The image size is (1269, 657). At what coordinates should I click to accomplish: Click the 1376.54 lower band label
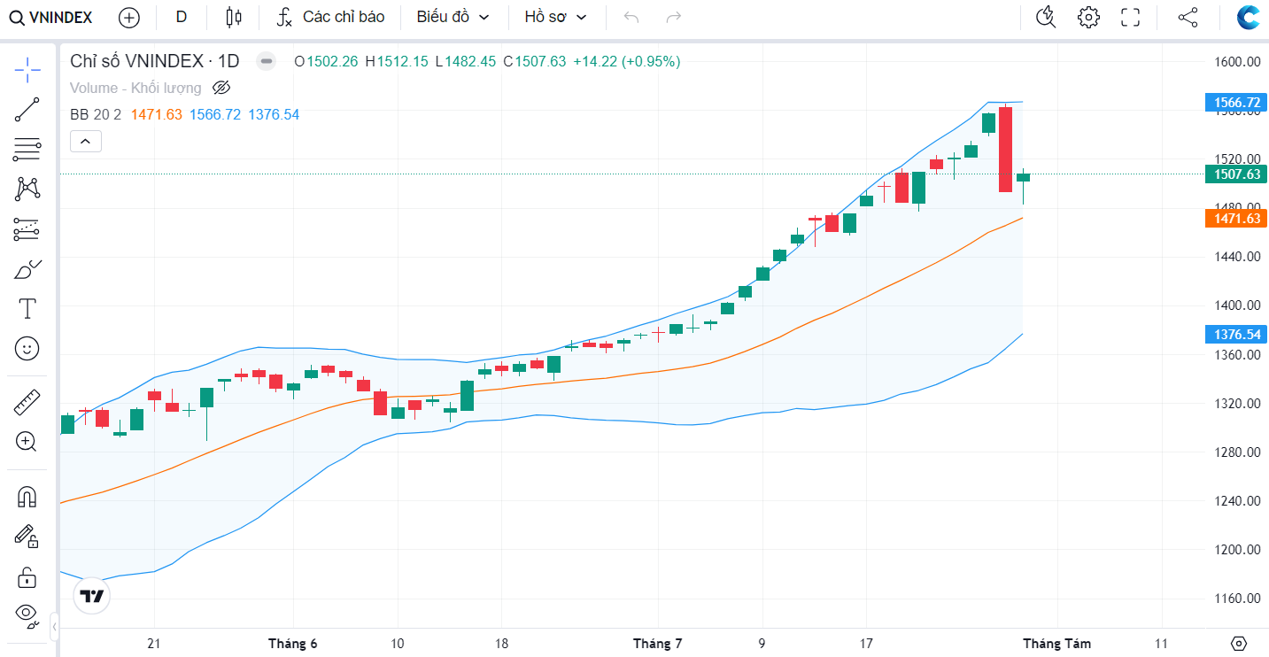(x=1237, y=335)
